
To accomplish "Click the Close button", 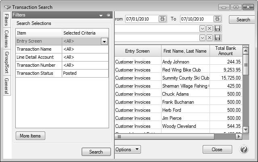I will click(x=217, y=150).
